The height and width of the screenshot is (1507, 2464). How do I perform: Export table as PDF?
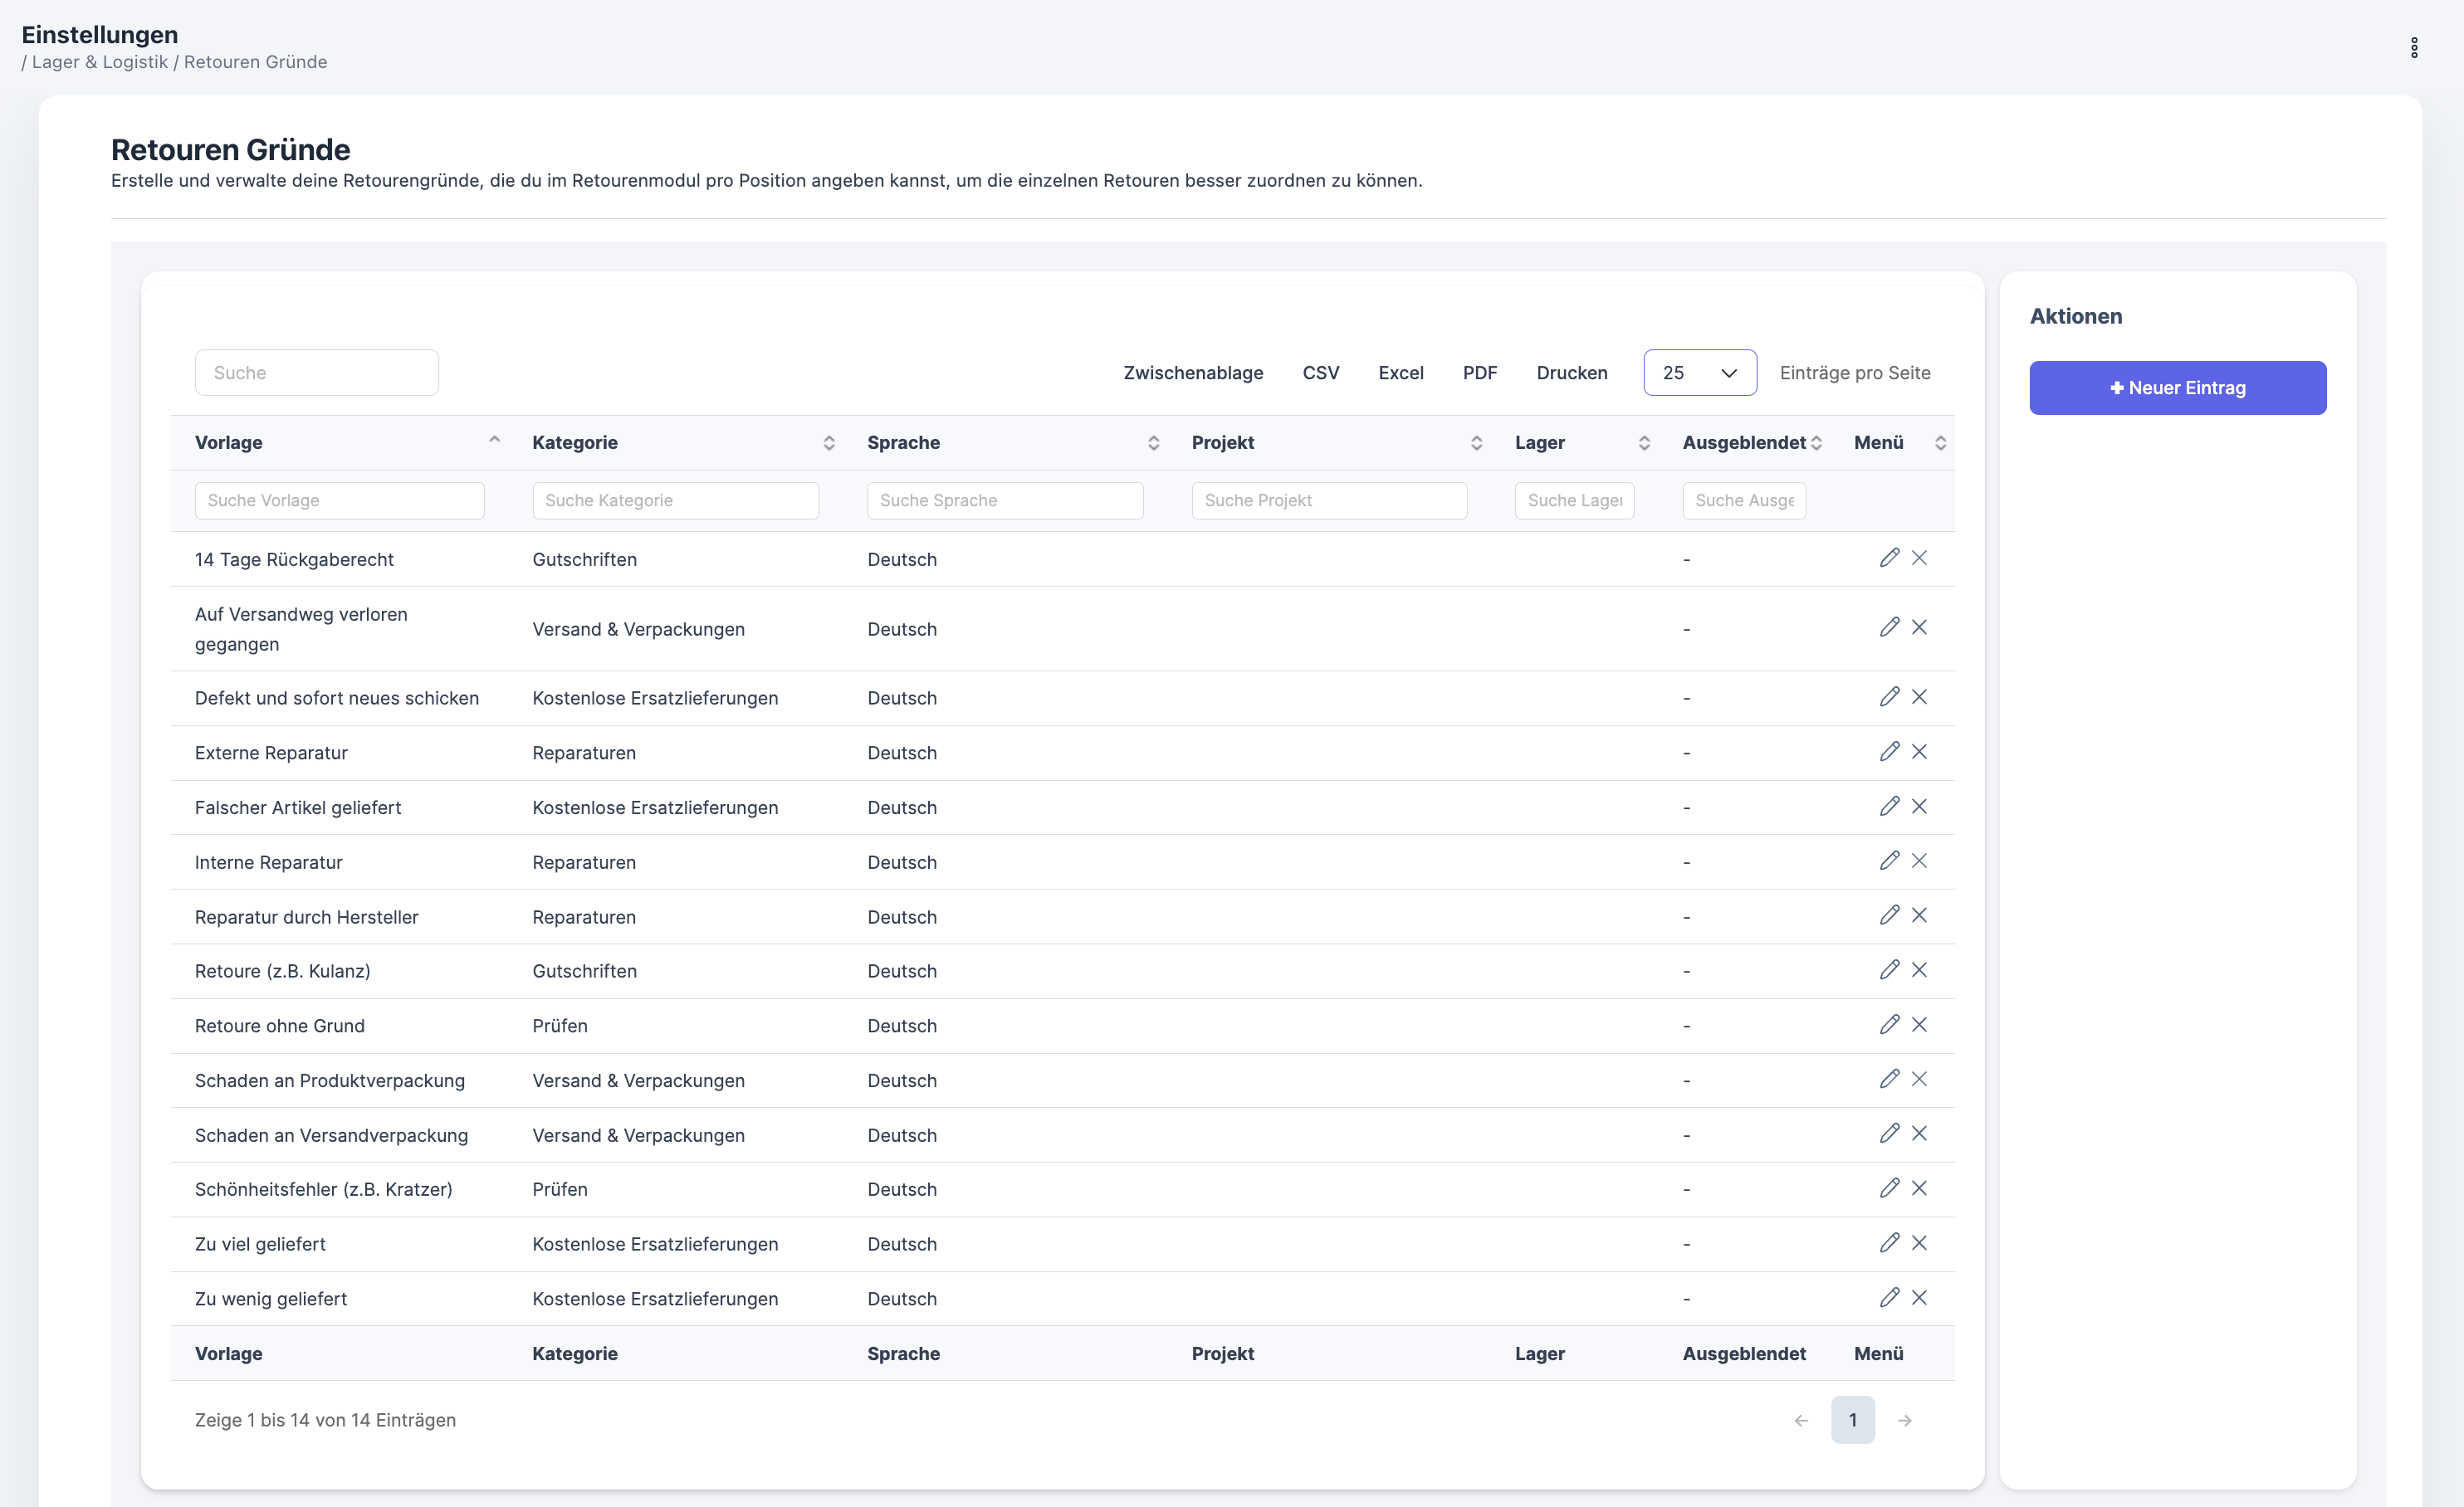point(1480,373)
